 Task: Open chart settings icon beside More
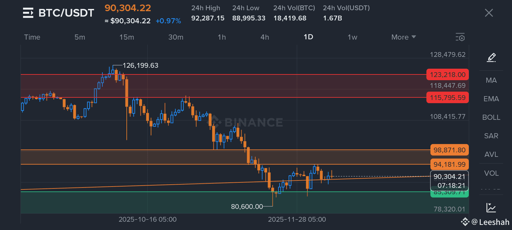(x=460, y=37)
